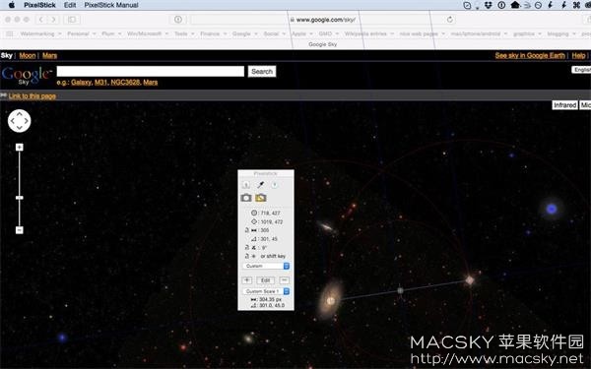
Task: Click the zoom slider handle
Action: 20,198
